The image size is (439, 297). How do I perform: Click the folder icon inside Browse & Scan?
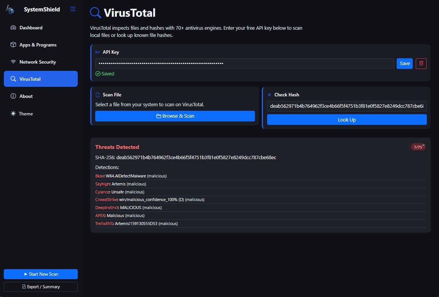159,116
